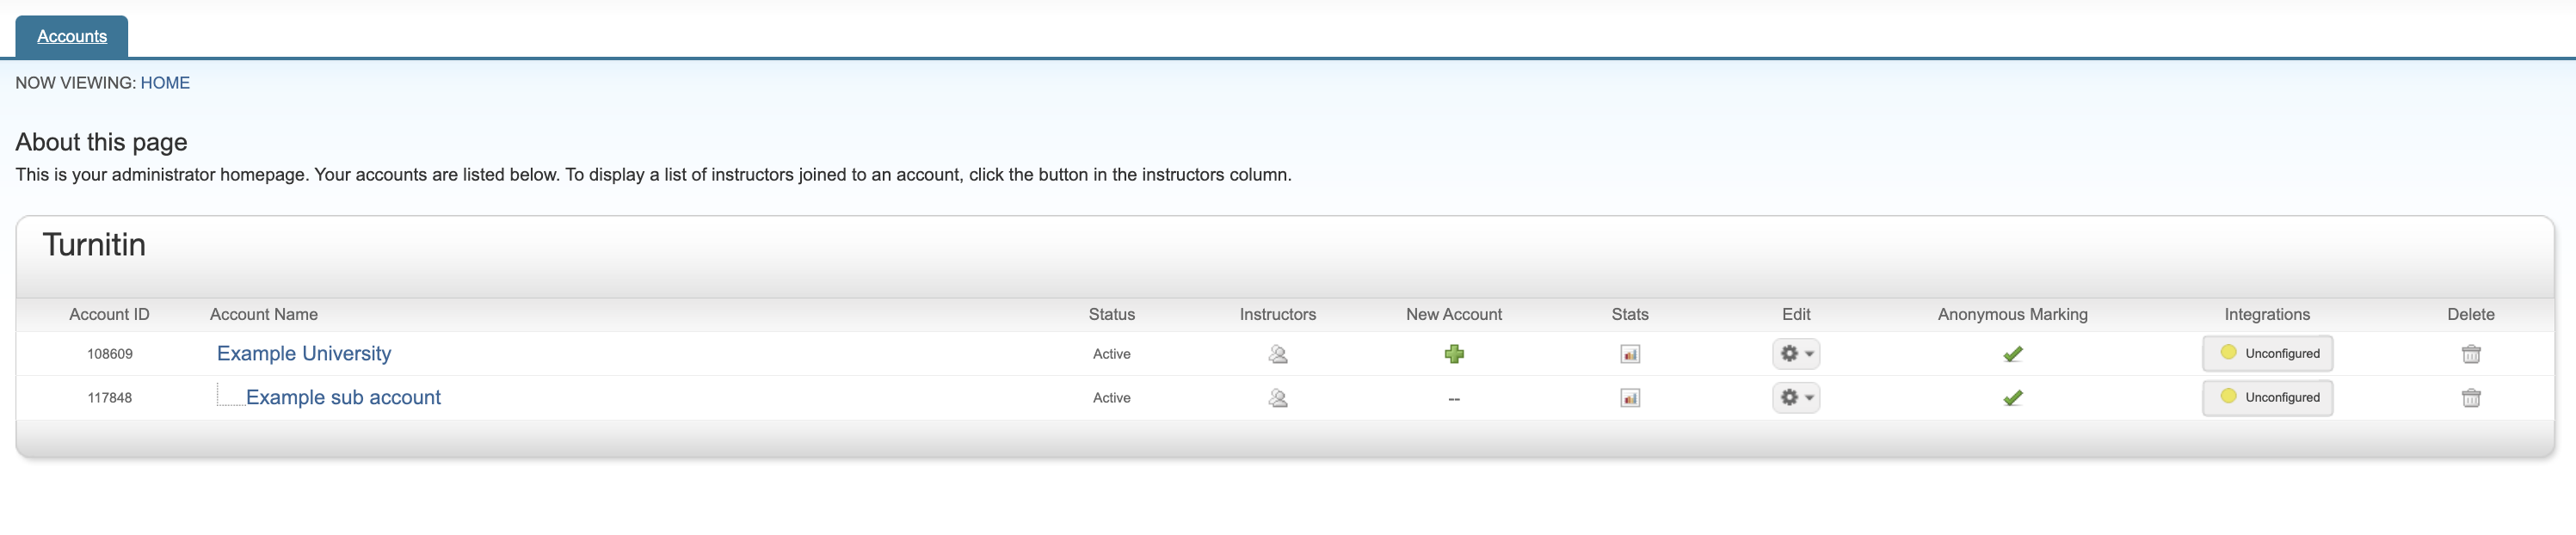Delete the Example sub account
This screenshot has width=2576, height=535.
tap(2471, 398)
